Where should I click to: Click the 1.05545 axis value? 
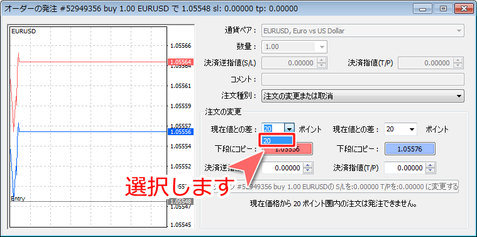click(181, 225)
